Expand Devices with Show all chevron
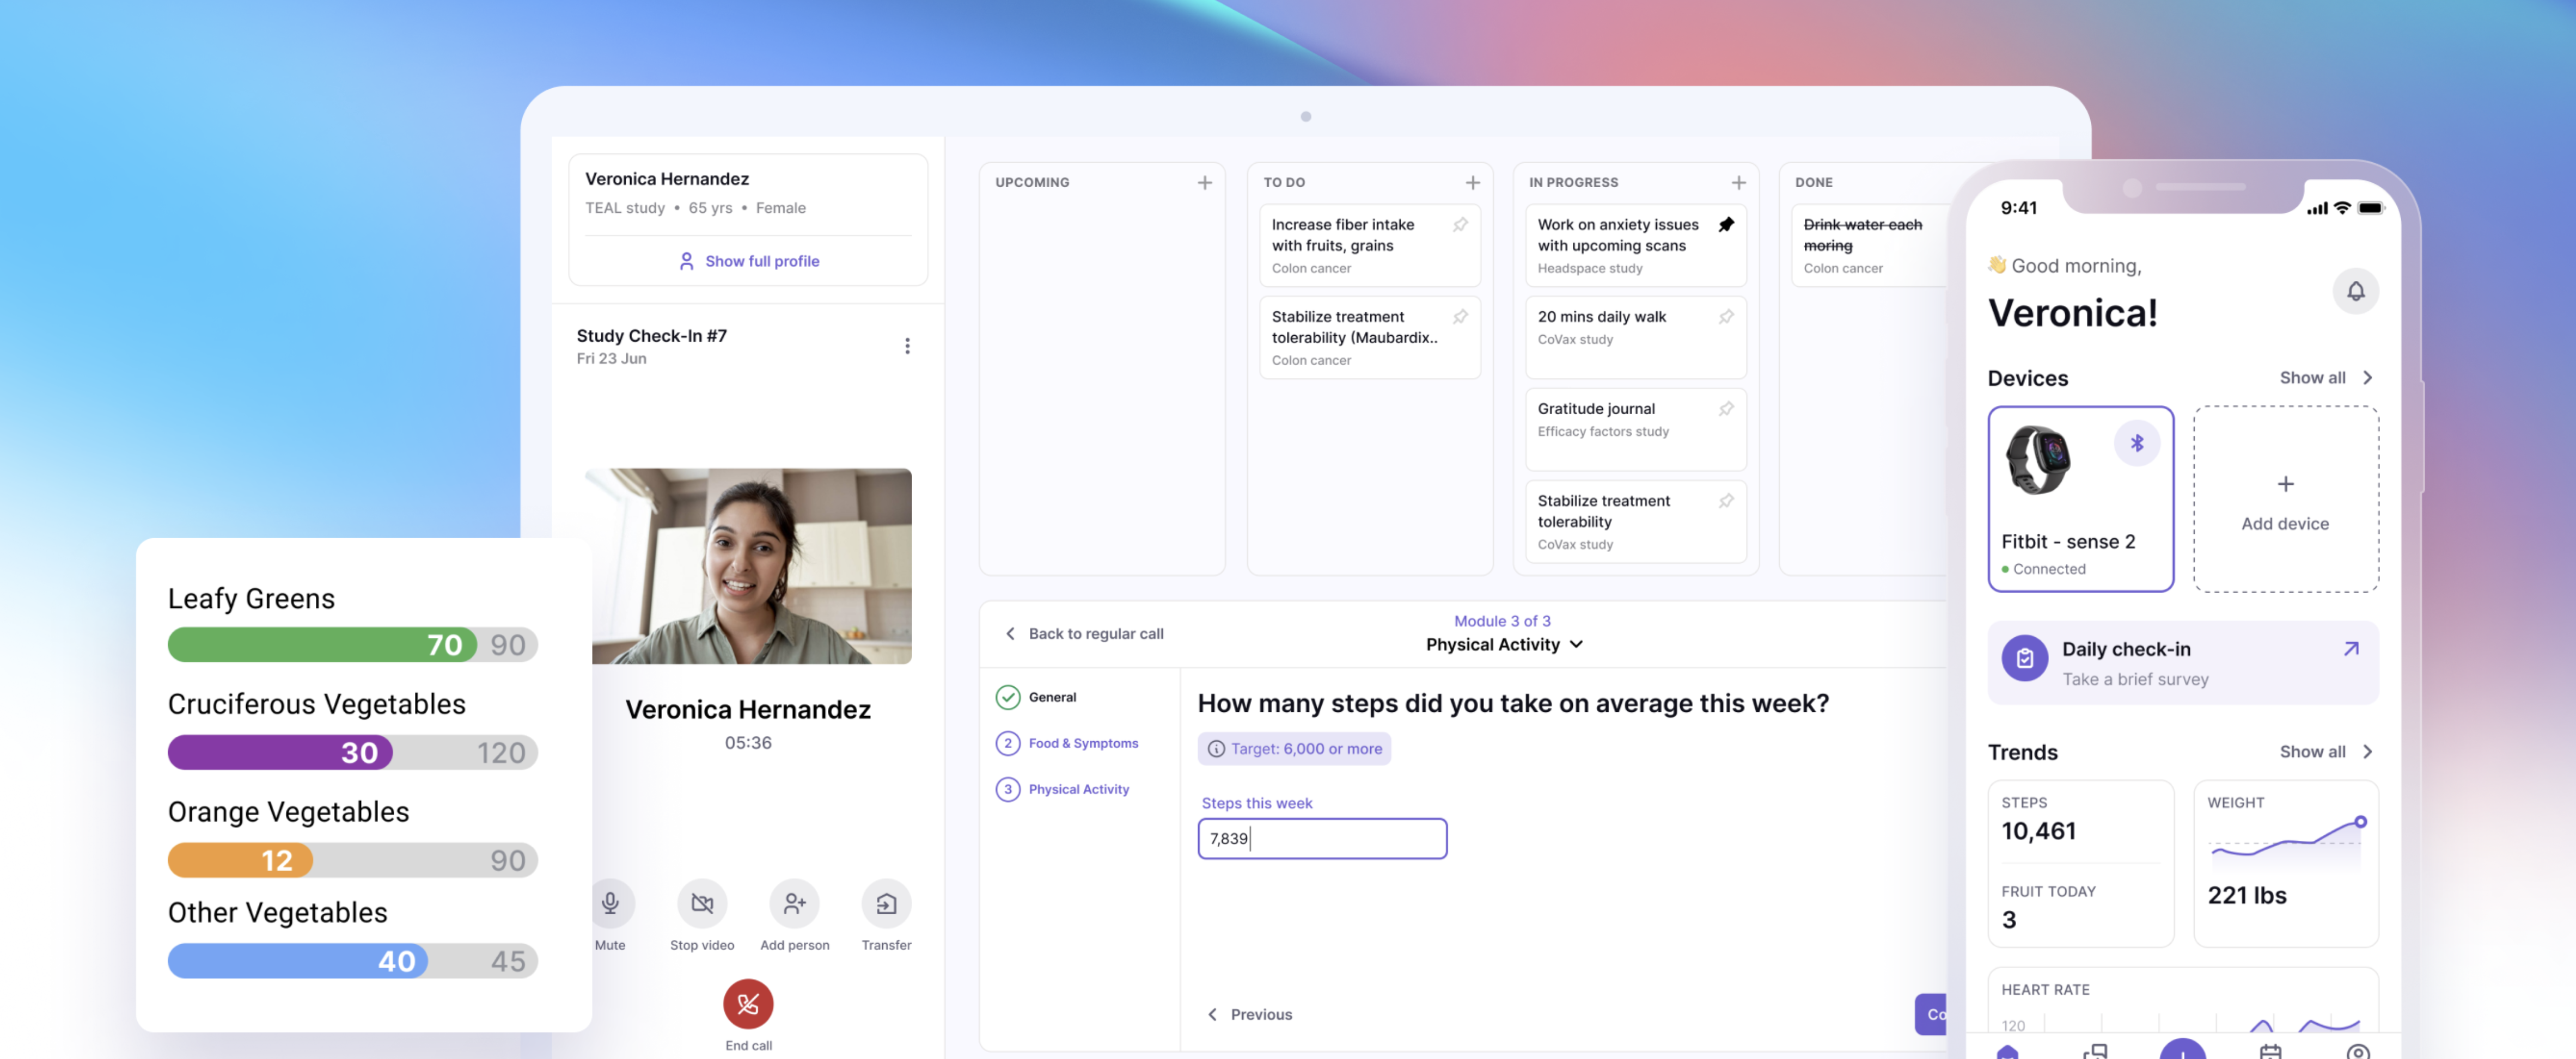The image size is (2576, 1059). pyautogui.click(x=2368, y=378)
